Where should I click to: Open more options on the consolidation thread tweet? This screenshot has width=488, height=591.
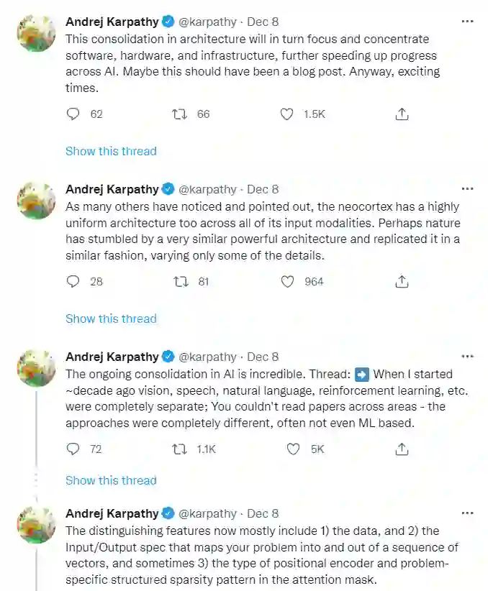pyautogui.click(x=467, y=357)
